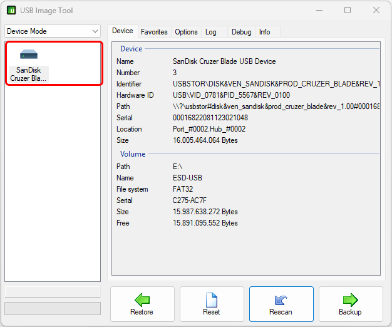This screenshot has width=392, height=327.
Task: Click device Serial '00016822081123021048'
Action: [210, 118]
